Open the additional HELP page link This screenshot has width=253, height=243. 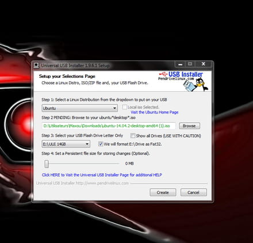pyautogui.click(x=102, y=175)
